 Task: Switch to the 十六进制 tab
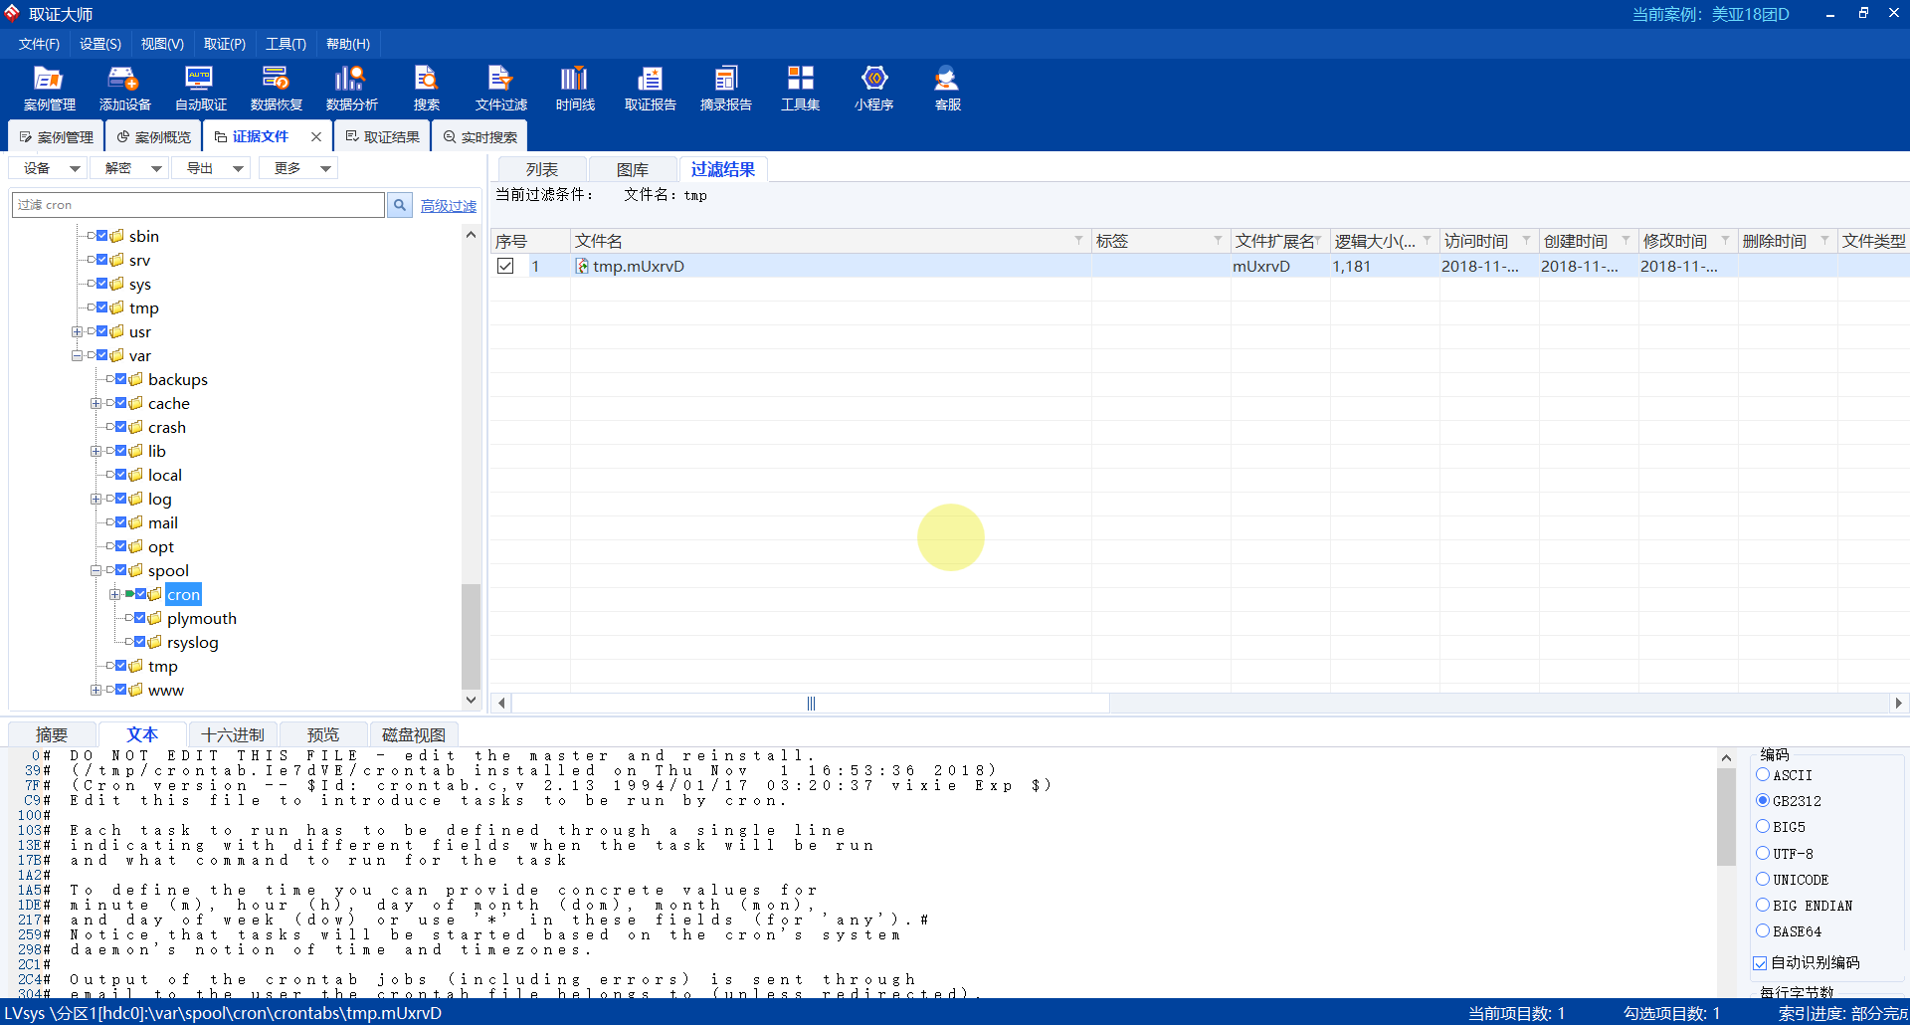pyautogui.click(x=233, y=734)
